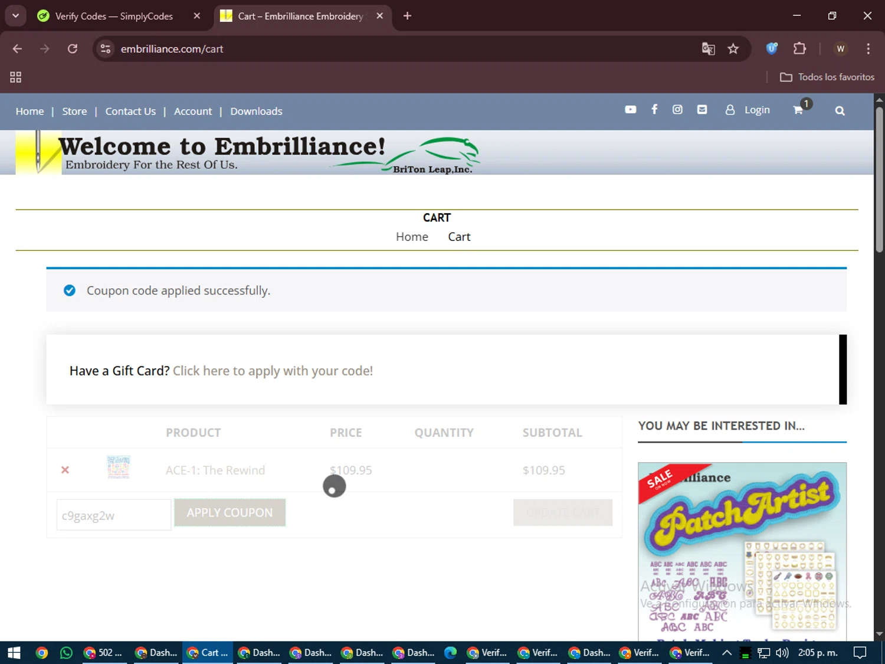
Task: Open the Contact Us menu item
Action: click(x=130, y=111)
